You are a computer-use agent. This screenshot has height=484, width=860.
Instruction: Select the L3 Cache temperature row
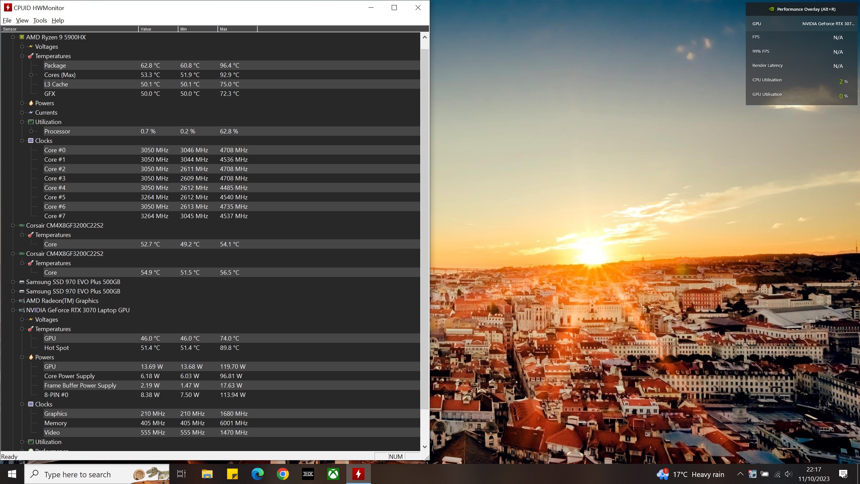[232, 84]
